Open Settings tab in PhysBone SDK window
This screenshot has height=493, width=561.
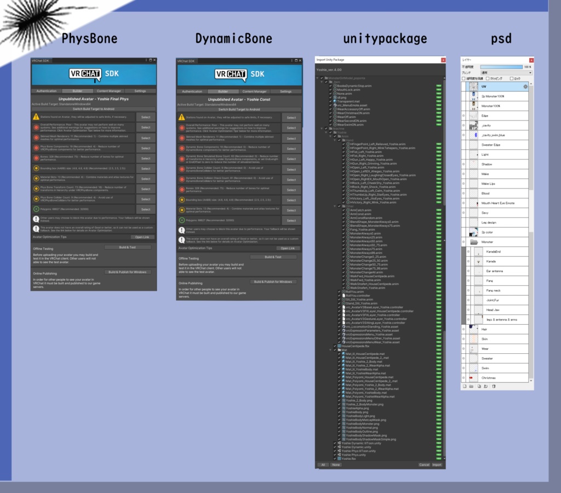click(x=140, y=91)
